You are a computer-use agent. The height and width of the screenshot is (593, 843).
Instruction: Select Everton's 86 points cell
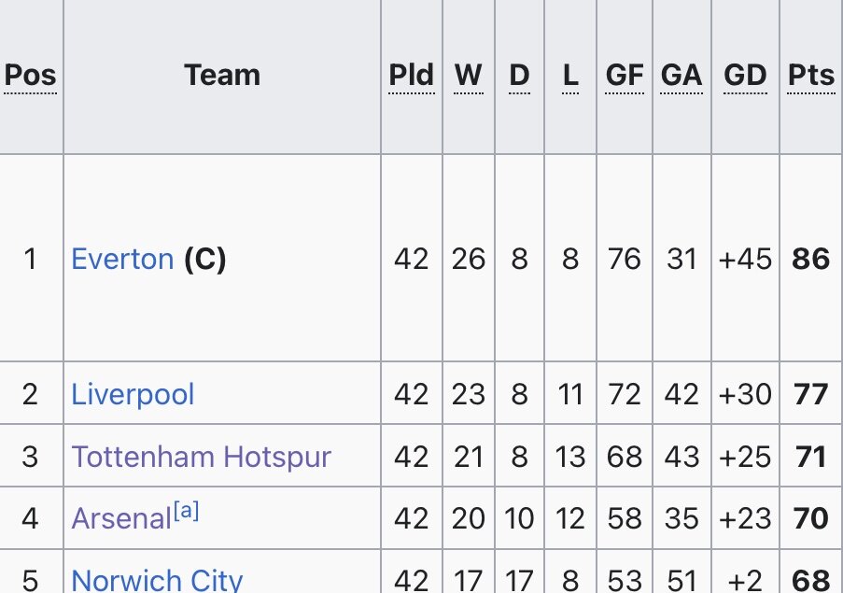[x=810, y=259]
